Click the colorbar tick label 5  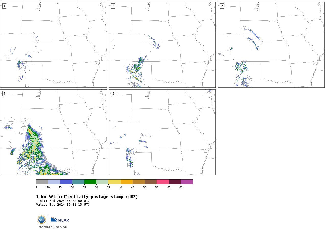(36, 188)
